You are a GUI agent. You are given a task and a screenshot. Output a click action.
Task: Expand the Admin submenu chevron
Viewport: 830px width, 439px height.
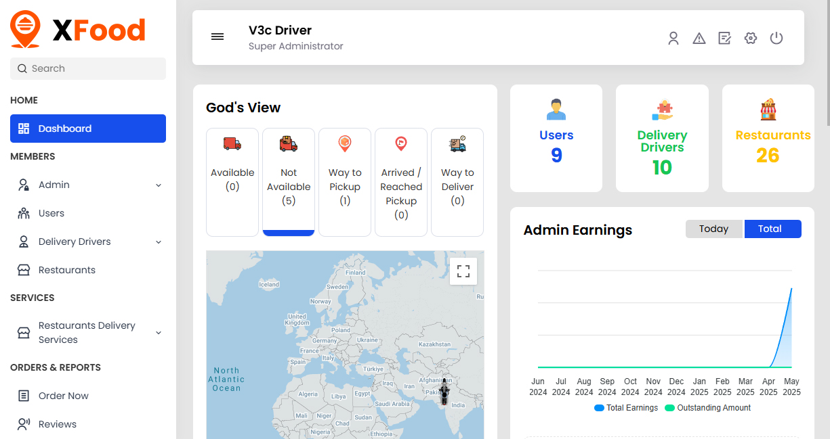159,185
